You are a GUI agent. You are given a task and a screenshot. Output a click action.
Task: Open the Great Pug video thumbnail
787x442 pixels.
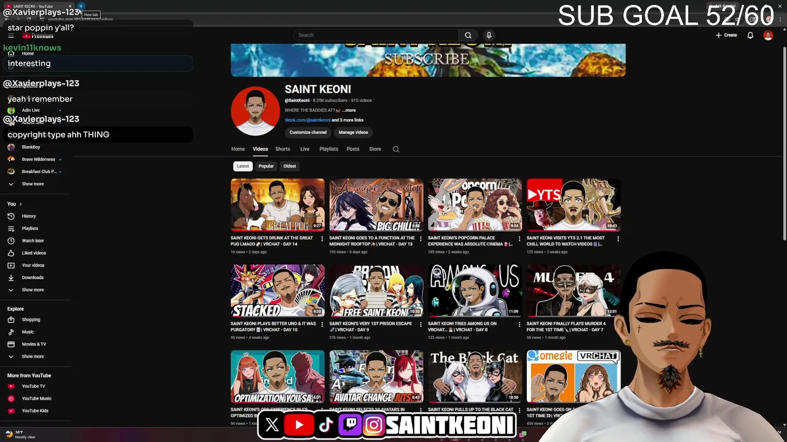278,204
